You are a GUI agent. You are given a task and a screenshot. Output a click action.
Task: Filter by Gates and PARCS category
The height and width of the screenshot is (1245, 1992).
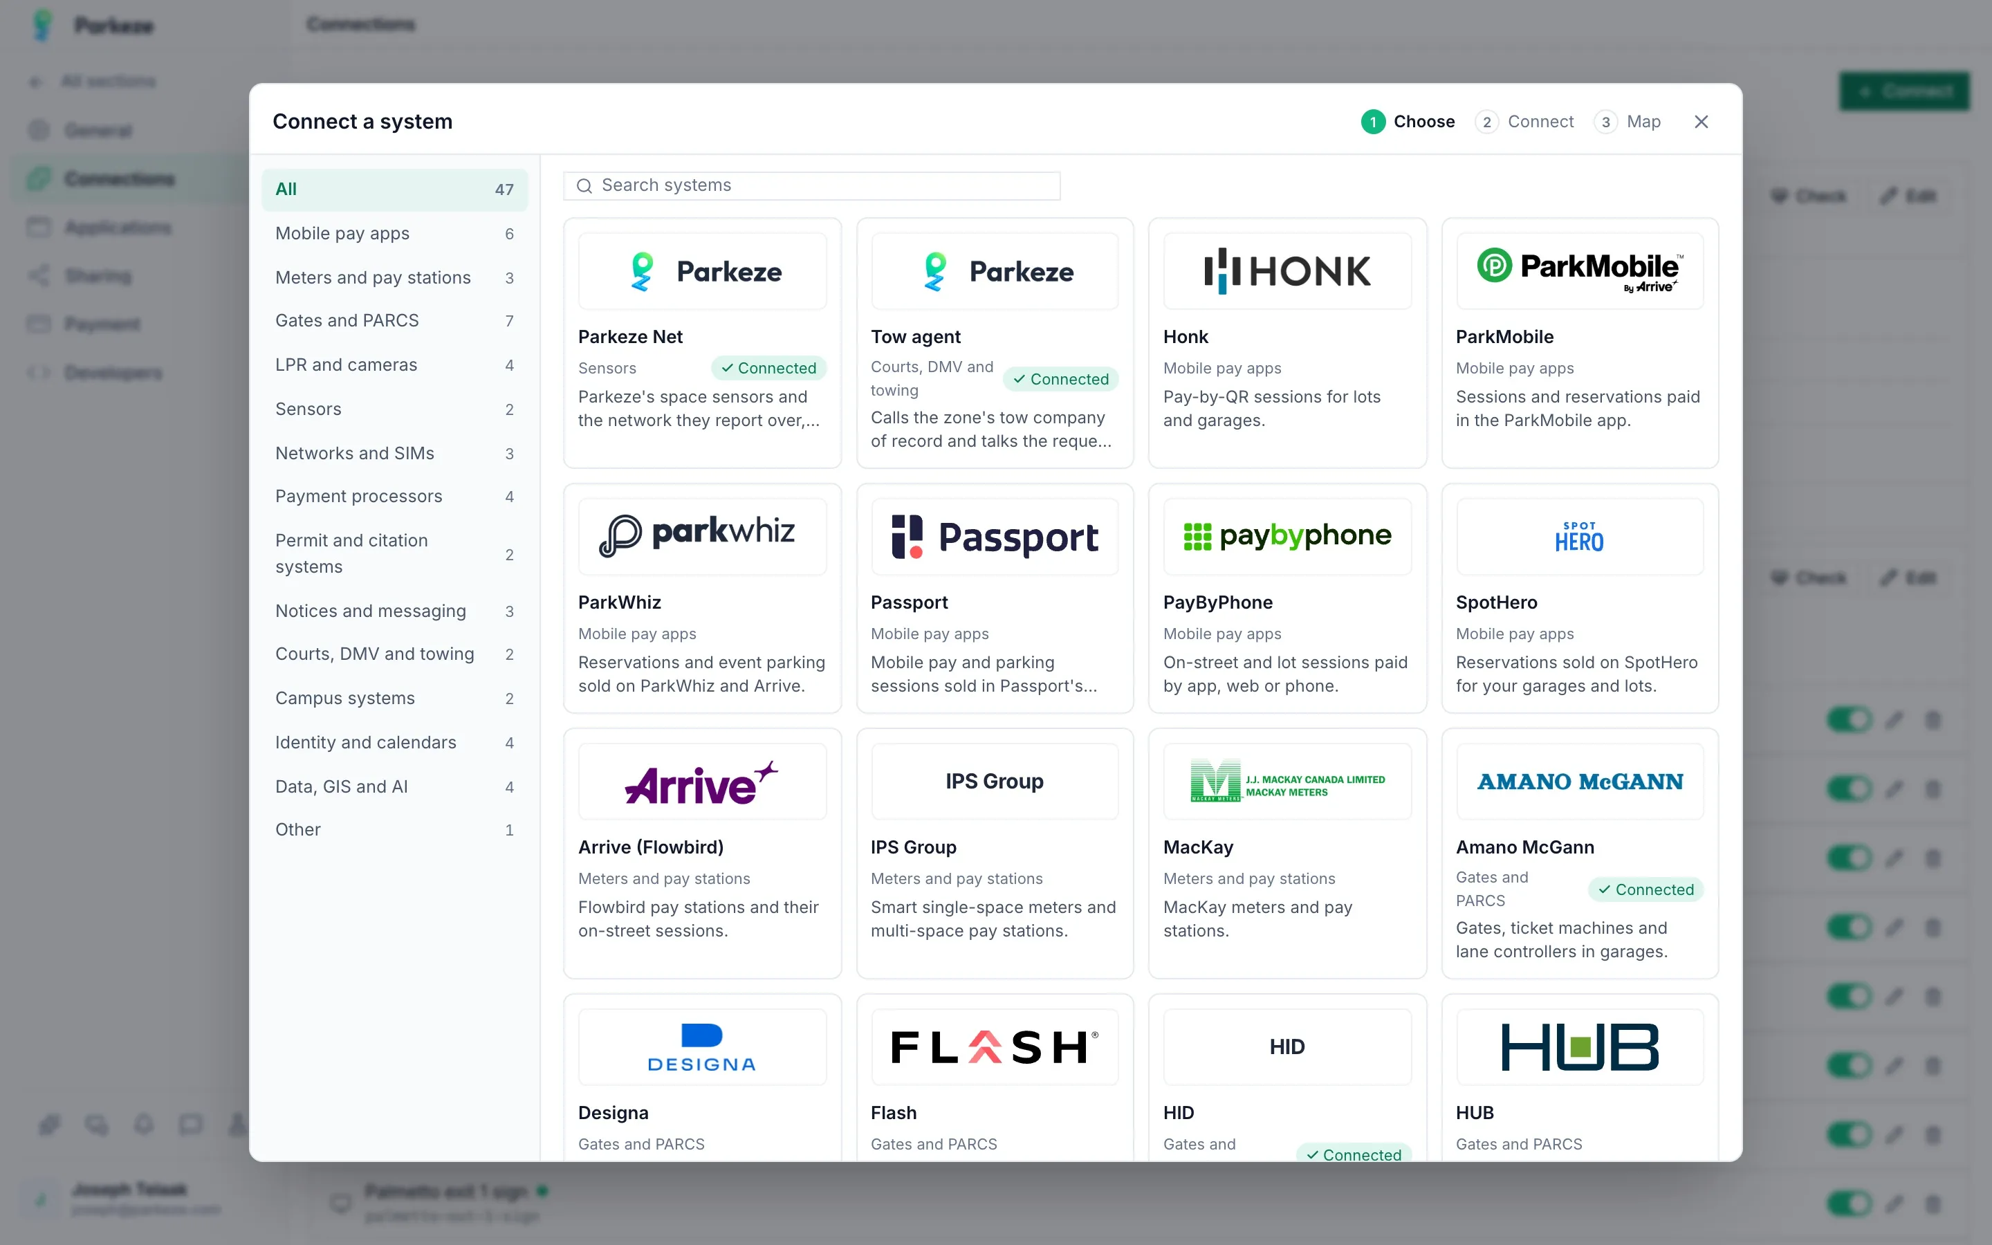(394, 321)
